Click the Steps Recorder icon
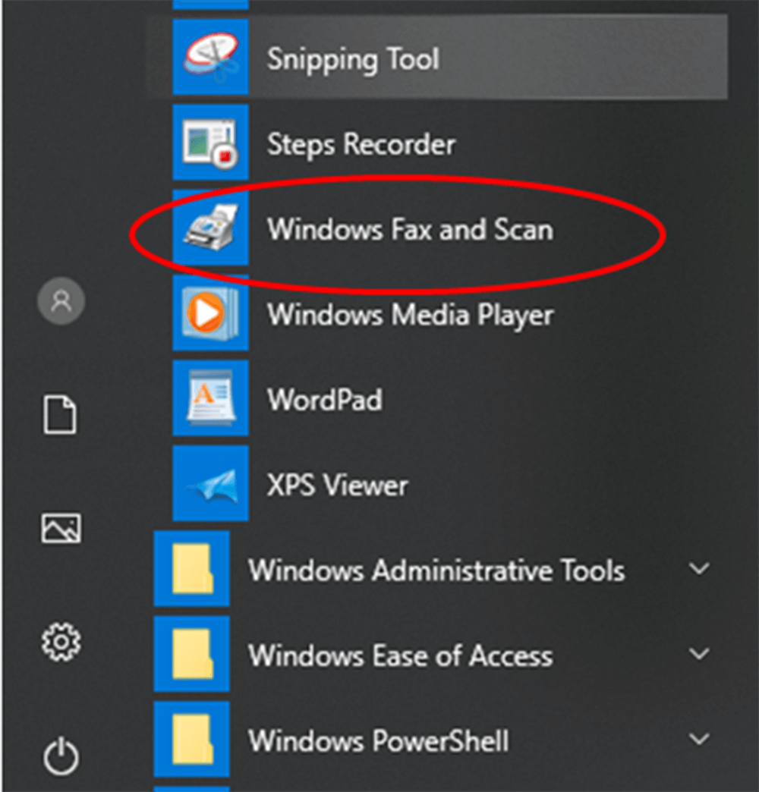Viewport: 759px width, 792px height. [x=210, y=143]
